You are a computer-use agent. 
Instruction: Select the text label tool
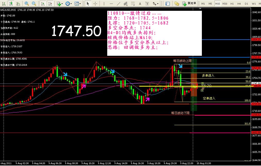[x=140, y=4]
